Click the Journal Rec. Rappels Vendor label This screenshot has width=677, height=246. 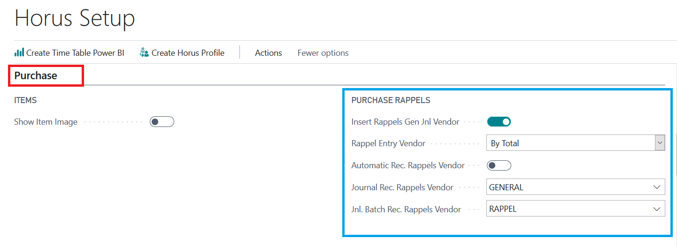(x=402, y=187)
